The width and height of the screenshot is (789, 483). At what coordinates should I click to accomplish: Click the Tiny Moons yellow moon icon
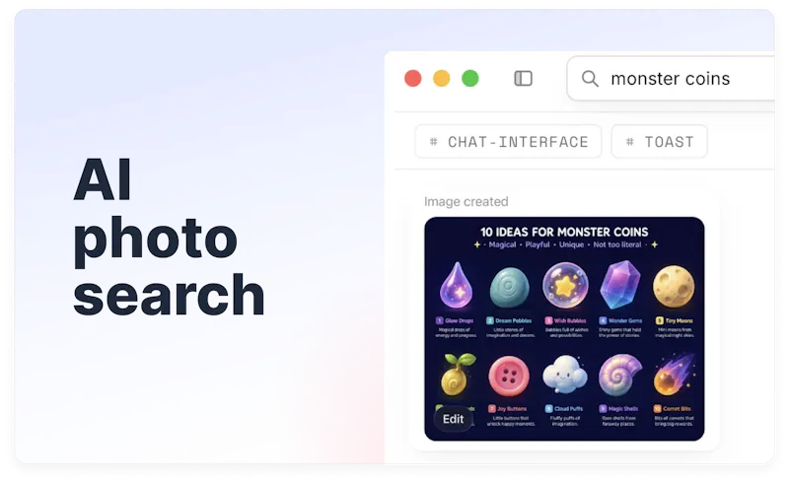(x=674, y=287)
